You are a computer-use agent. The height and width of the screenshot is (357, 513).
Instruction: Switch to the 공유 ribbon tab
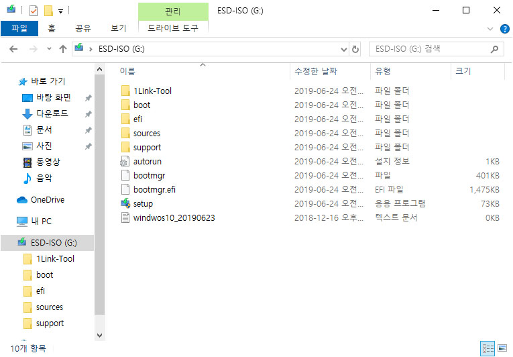tap(82, 28)
